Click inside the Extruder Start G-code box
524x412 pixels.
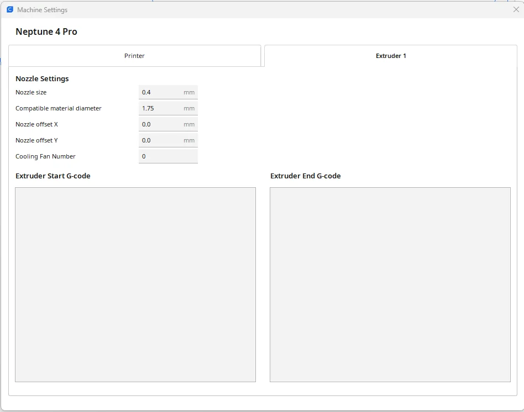[x=135, y=284]
